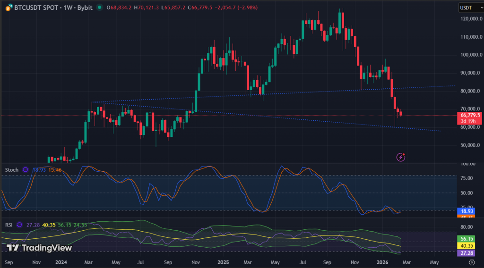Open chart settings gear in bottom-right corner

coord(471,261)
